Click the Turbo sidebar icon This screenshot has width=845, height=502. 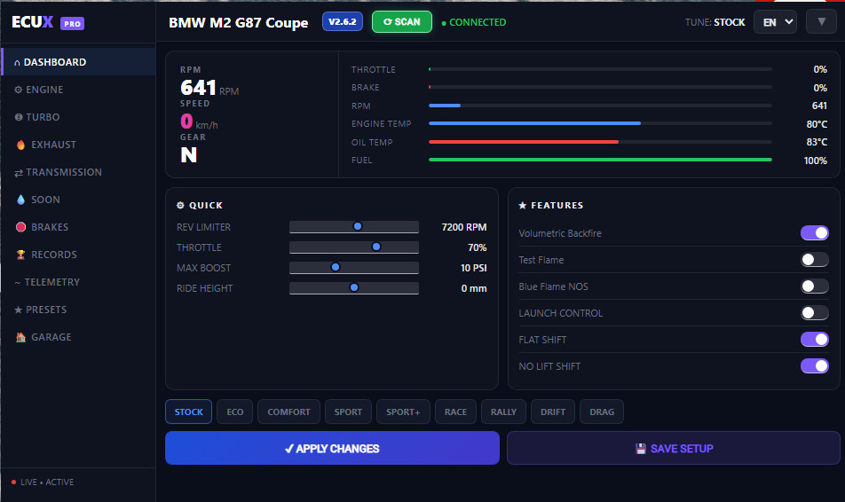pyautogui.click(x=19, y=117)
